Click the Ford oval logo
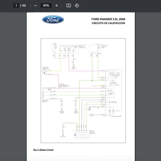Viewport: 161px width, 161px height. 53,20
